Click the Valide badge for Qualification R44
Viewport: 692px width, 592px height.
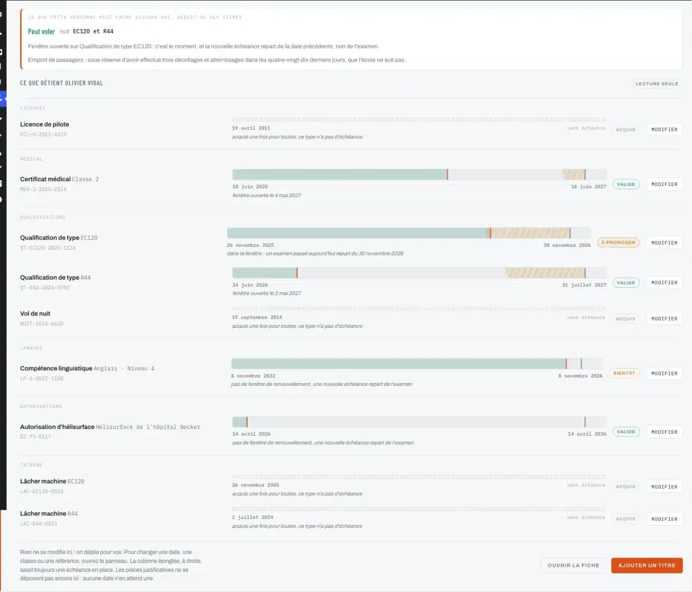(x=626, y=283)
